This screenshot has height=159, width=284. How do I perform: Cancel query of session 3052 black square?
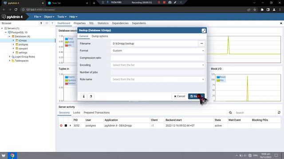coord(66,125)
